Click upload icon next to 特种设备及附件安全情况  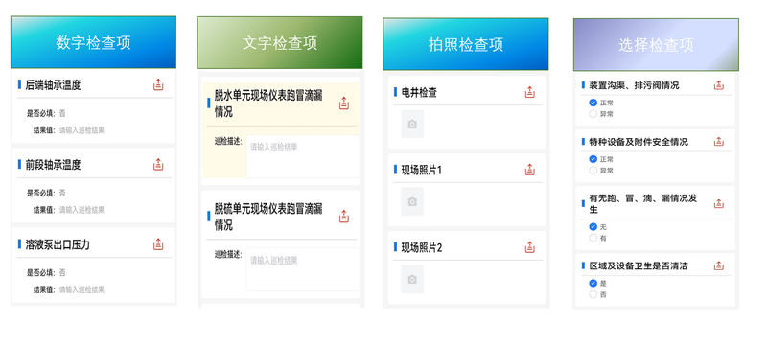718,141
